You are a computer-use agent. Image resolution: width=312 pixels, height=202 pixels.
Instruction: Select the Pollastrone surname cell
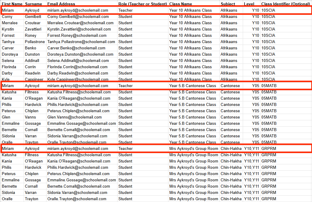pos(35,42)
